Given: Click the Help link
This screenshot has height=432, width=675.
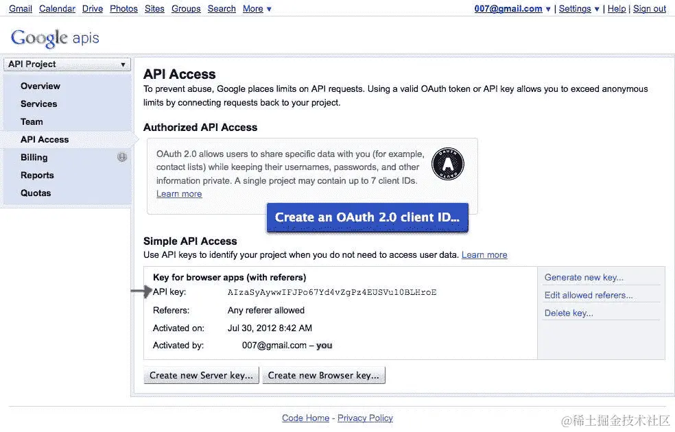Looking at the screenshot, I should (x=617, y=9).
